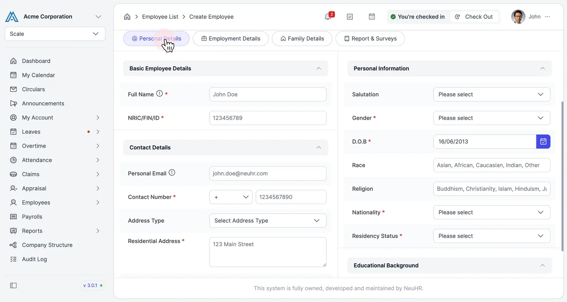Collapse the Contact Details section
This screenshot has height=302, width=567.
pyautogui.click(x=319, y=147)
